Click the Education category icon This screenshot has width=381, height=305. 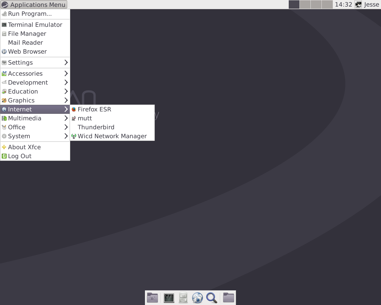point(4,91)
